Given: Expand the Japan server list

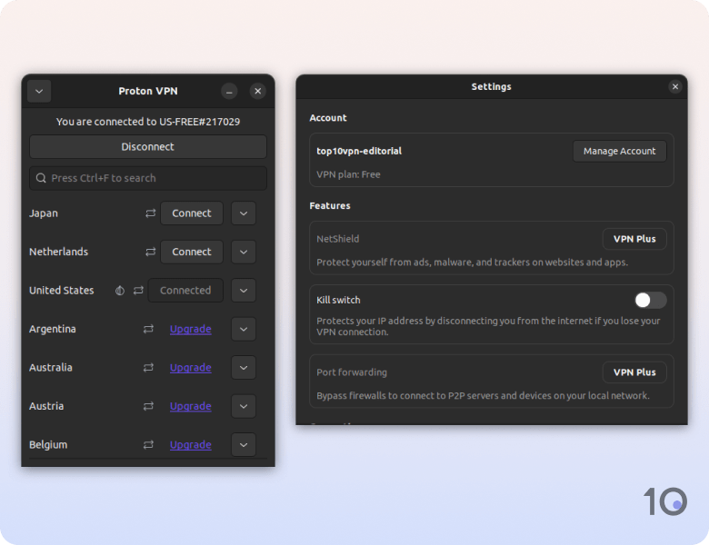Looking at the screenshot, I should pyautogui.click(x=244, y=213).
